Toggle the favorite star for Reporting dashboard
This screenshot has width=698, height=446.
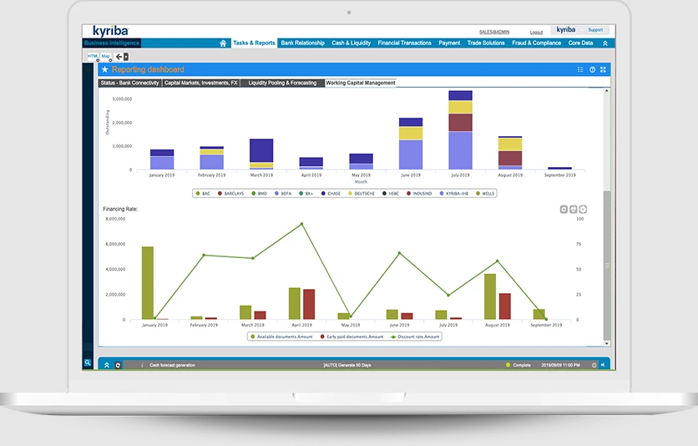(x=105, y=69)
